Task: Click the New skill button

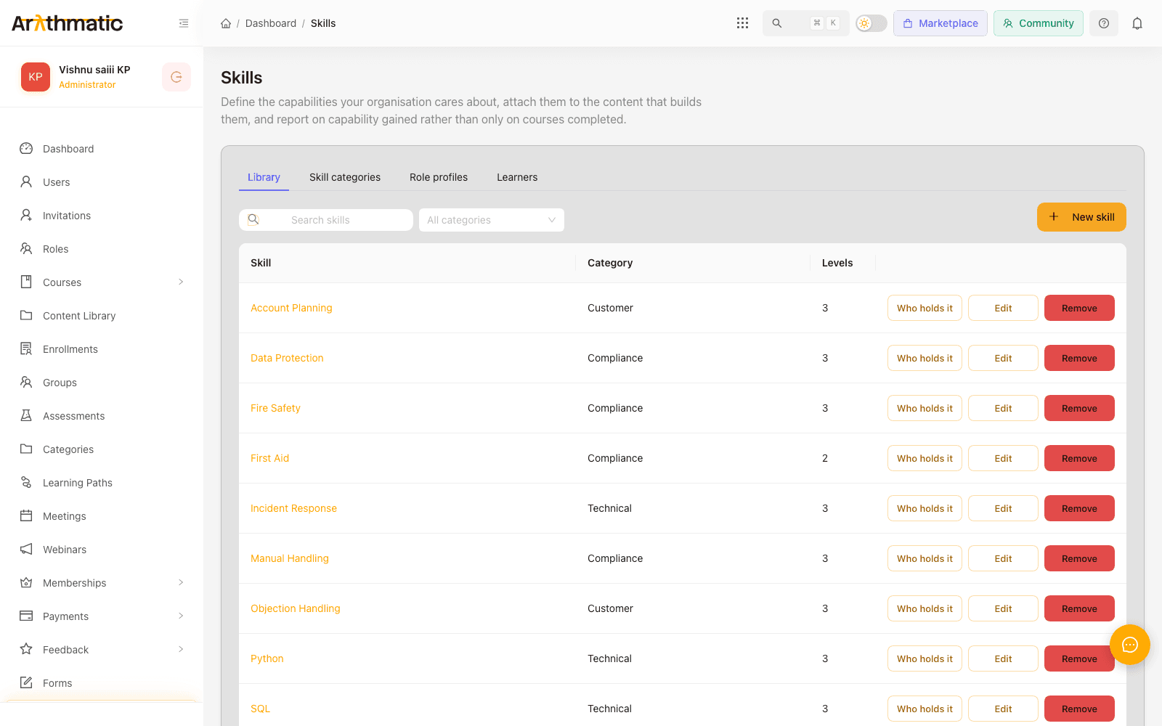Action: click(1081, 217)
